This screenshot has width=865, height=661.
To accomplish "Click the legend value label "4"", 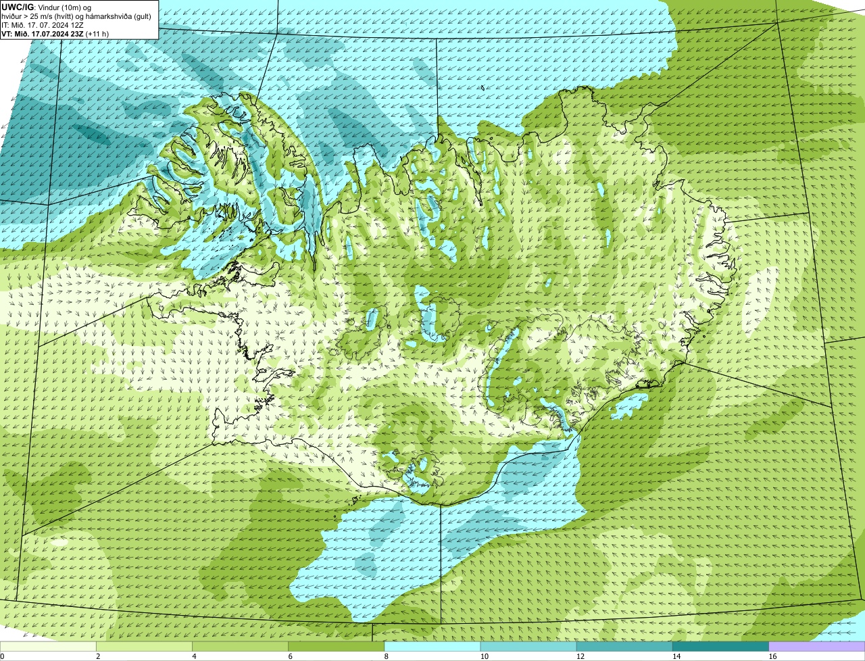I will [194, 656].
